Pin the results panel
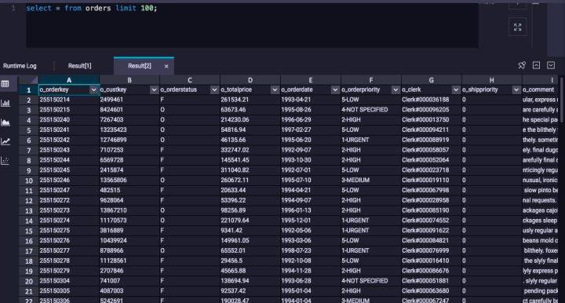The image size is (565, 303). (522, 65)
